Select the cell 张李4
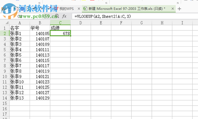Screen dimensions: 198x119 tap(20, 49)
